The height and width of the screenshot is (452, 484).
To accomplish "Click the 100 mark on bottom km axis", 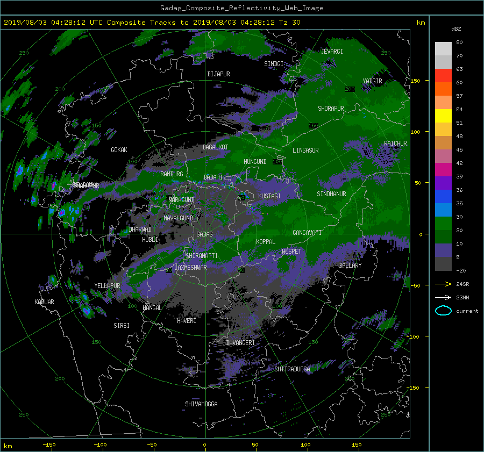I will 305,445.
